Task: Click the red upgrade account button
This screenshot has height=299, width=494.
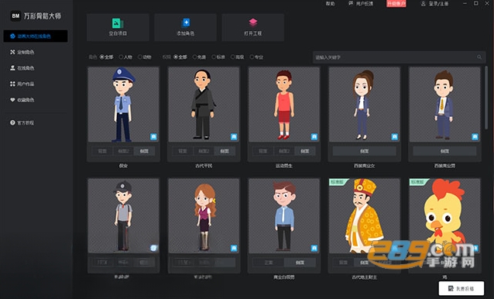Action: (x=396, y=3)
